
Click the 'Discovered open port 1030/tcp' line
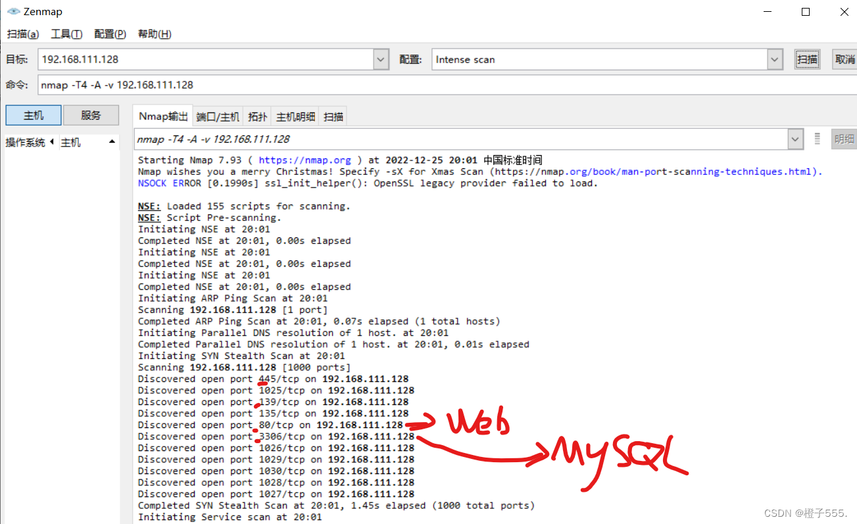click(x=276, y=471)
